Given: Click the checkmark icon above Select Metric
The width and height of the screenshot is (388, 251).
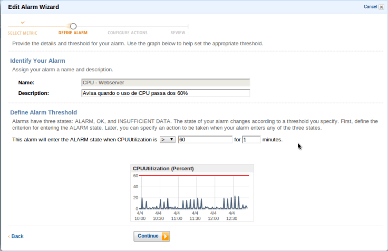Looking at the screenshot, I should [x=22, y=23].
